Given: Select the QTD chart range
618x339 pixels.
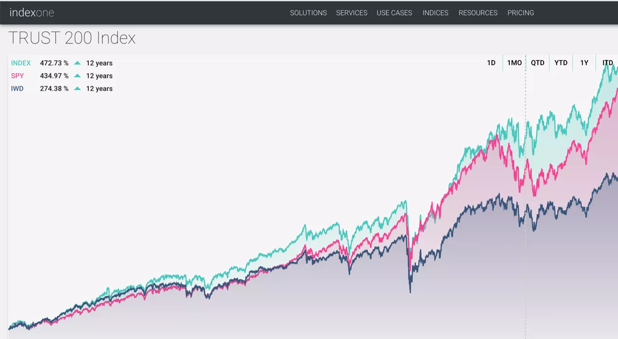Looking at the screenshot, I should 538,63.
